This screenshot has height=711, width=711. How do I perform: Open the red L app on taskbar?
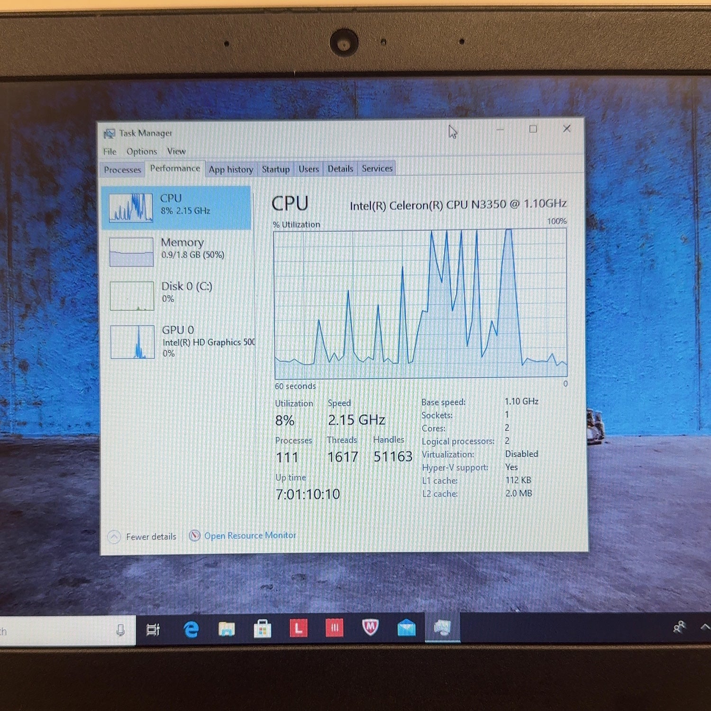pyautogui.click(x=298, y=629)
